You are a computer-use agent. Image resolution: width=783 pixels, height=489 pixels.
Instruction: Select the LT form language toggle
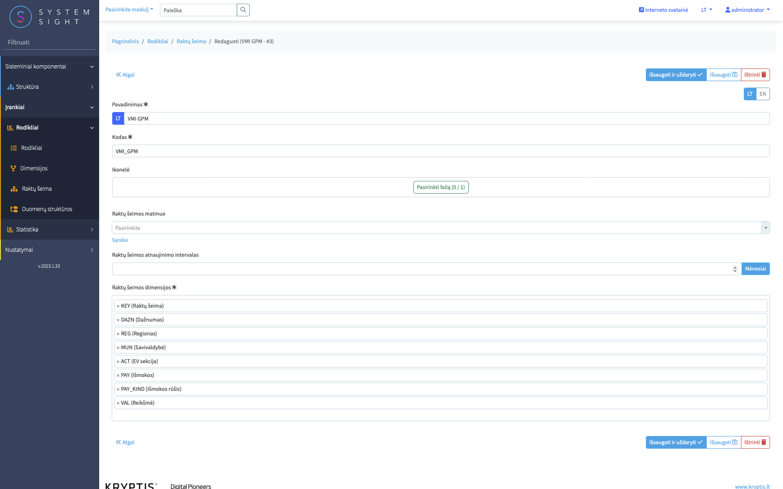(x=750, y=94)
